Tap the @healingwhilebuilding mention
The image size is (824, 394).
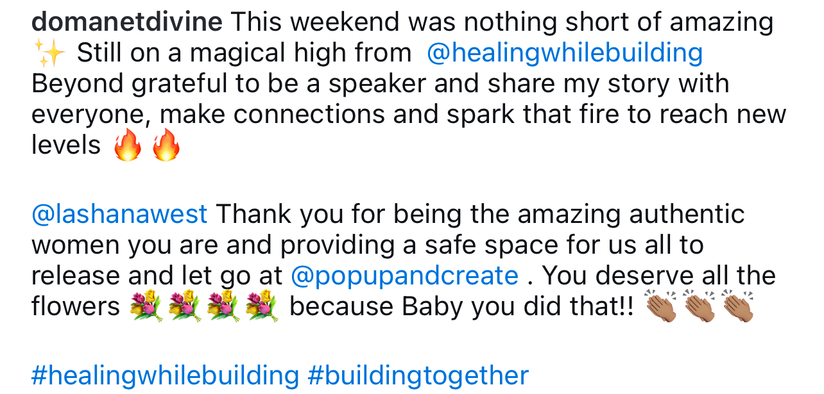click(x=565, y=53)
